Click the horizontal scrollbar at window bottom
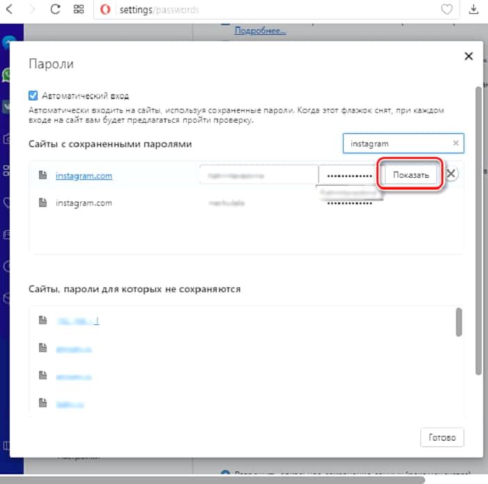The image size is (488, 484). click(213, 480)
